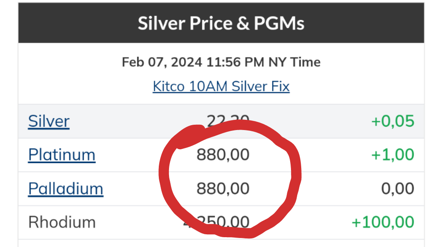
Task: Click the Platinum change +1,00
Action: pos(392,155)
